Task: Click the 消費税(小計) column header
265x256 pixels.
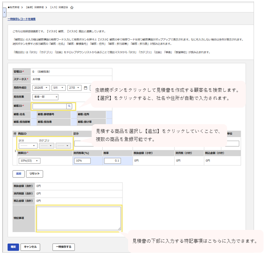Action: [189, 153]
